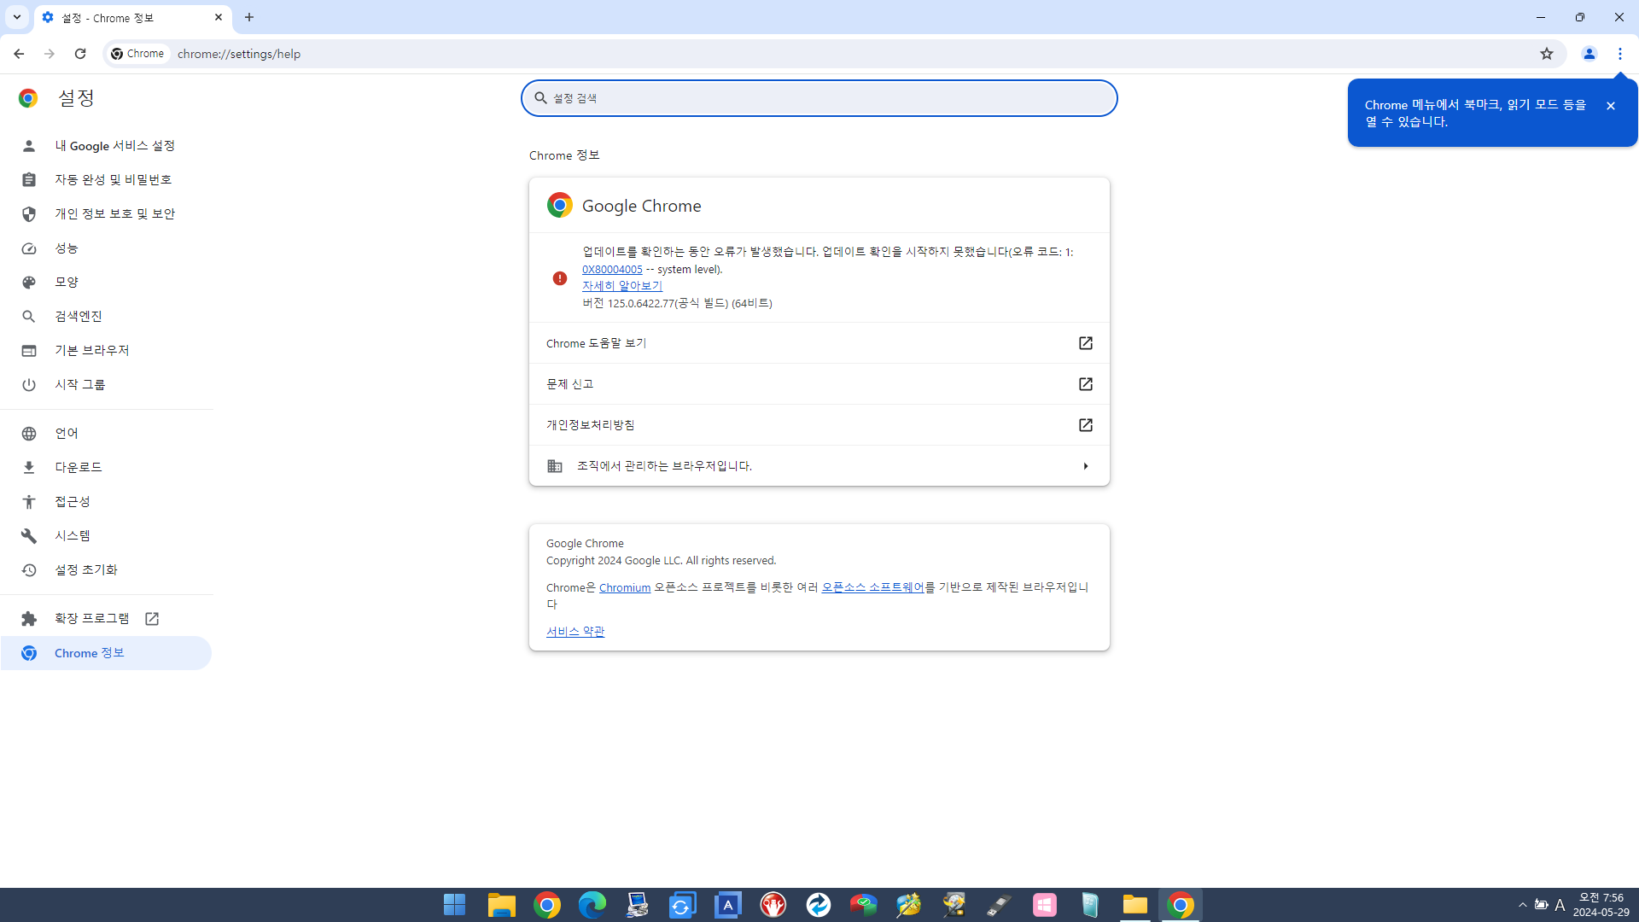Click the first Chrome taskbar icon

(546, 905)
